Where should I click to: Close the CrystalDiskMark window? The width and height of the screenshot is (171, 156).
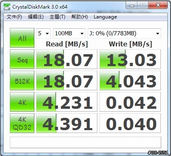point(158,5)
